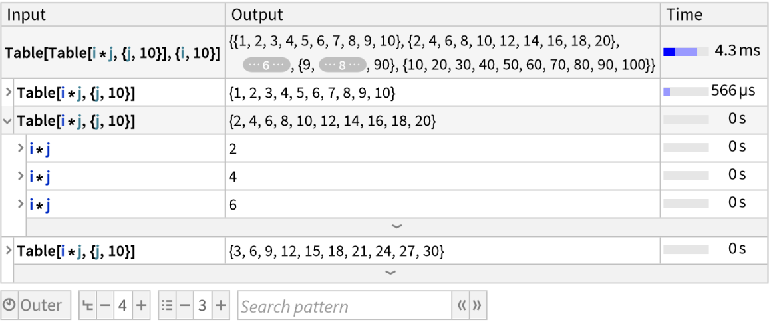Jump to the next search match

coord(476,306)
